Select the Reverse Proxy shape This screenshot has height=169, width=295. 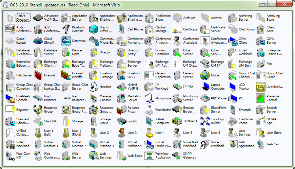coord(122,110)
